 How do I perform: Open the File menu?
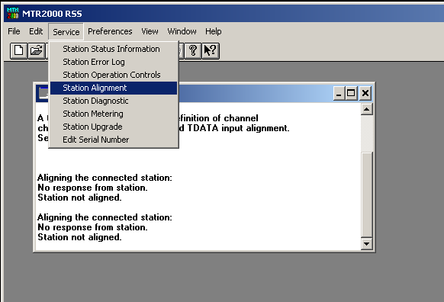click(14, 31)
